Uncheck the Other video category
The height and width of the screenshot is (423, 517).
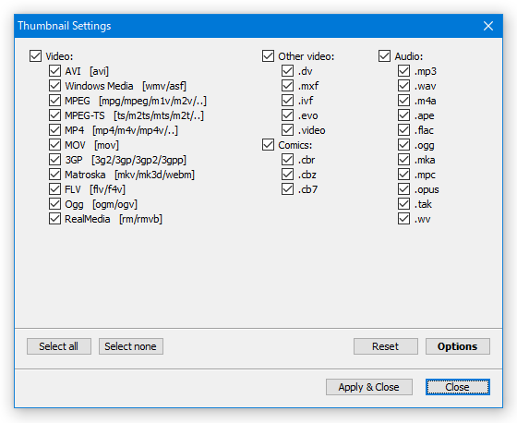pyautogui.click(x=268, y=56)
